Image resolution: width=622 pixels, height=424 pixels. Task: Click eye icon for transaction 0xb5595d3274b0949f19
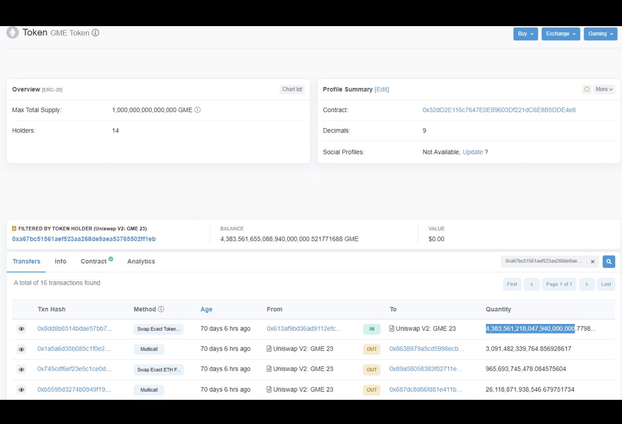(x=21, y=390)
